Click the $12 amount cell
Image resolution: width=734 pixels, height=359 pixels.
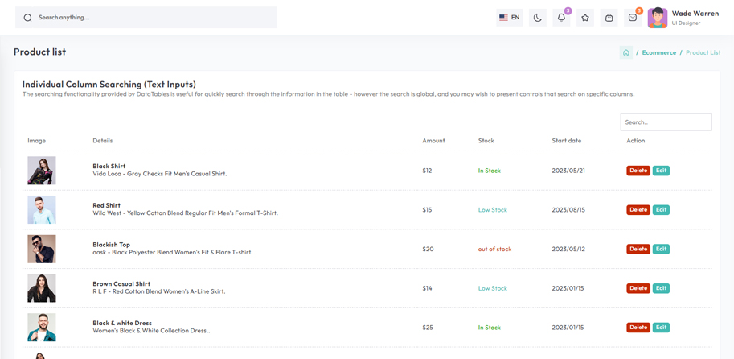point(427,171)
